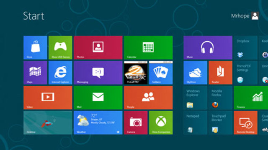
Task: Open the Messaging tile
Action: point(98,72)
